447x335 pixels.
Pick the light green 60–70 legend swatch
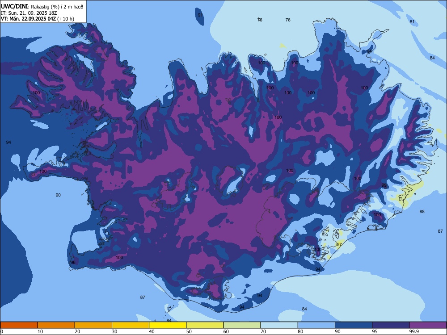click(242, 325)
